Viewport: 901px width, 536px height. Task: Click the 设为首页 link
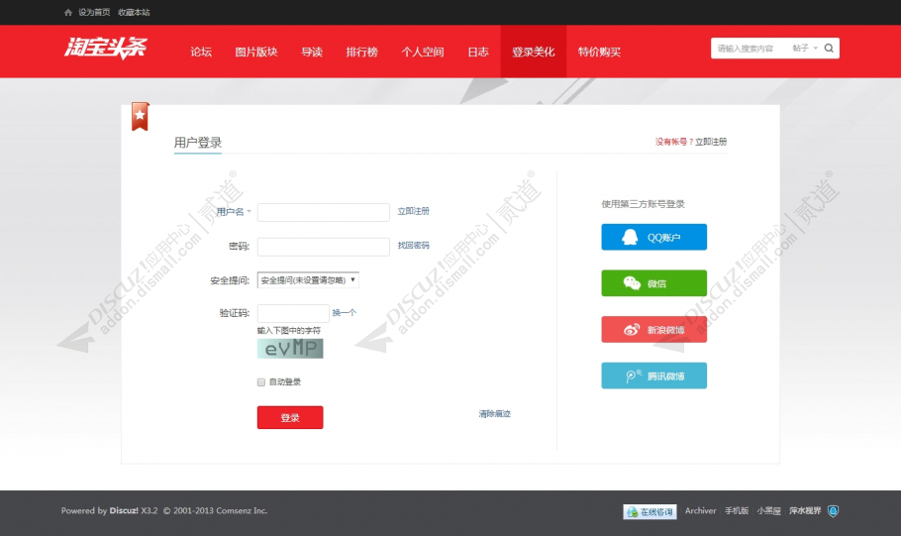click(x=94, y=12)
